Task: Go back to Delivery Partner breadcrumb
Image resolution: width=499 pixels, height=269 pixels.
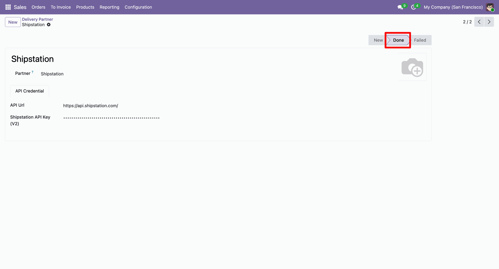Action: 37,19
